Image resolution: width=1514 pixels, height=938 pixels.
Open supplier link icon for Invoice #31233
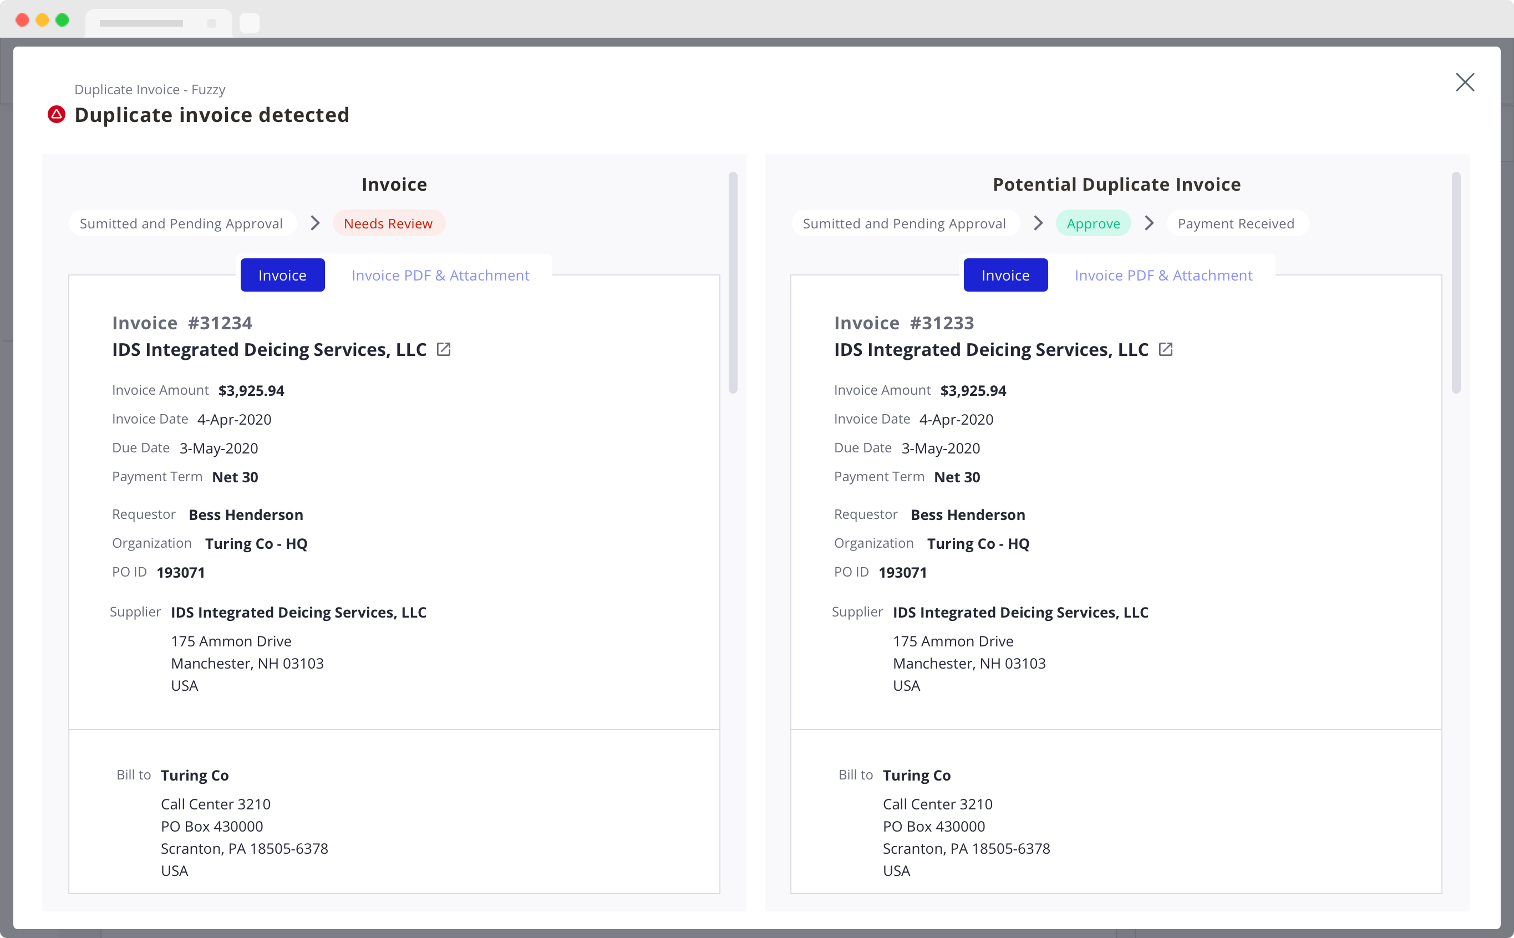1166,349
